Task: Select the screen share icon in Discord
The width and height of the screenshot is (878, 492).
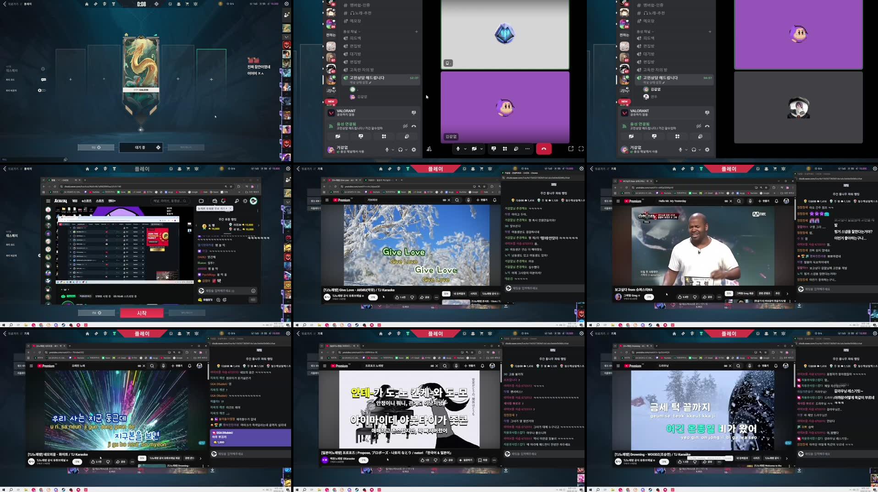Action: pos(494,149)
